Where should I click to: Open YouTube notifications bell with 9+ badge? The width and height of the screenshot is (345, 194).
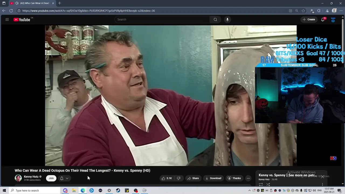click(x=323, y=19)
